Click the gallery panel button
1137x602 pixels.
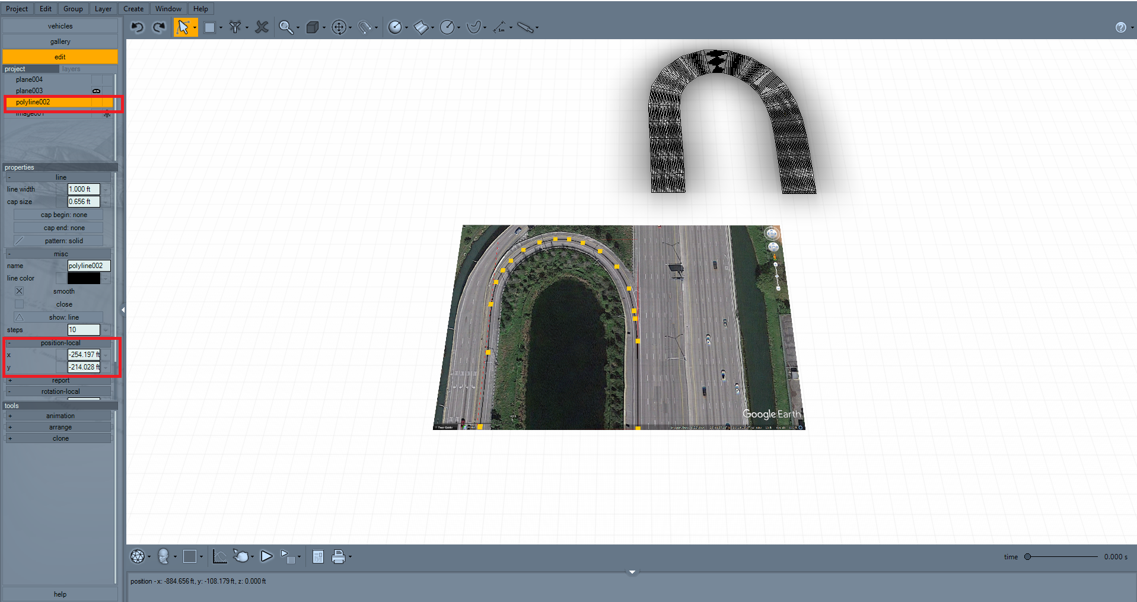click(60, 42)
